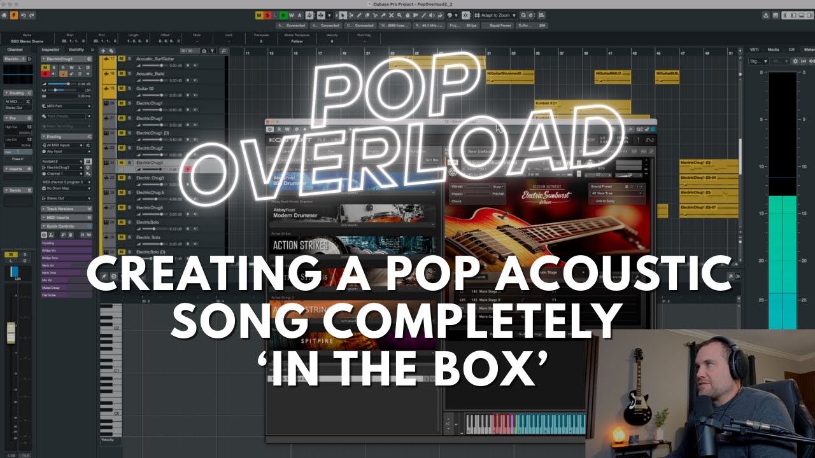
Task: Select the Split scissors tool
Action: click(375, 15)
